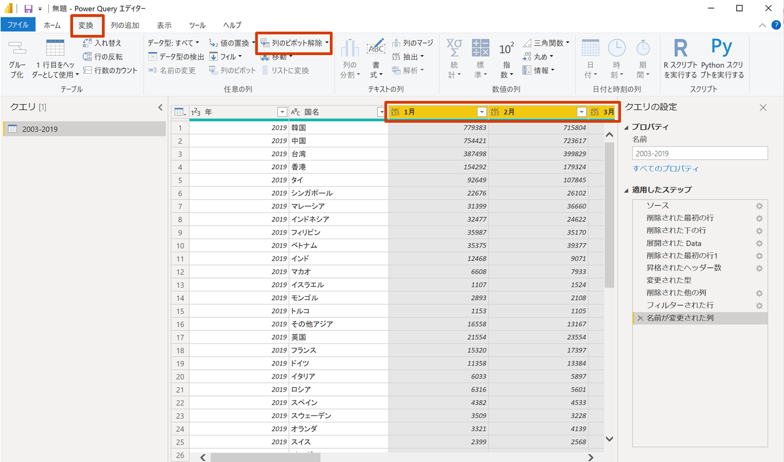The image size is (784, 462).
Task: Collapse the queries pane chevron
Action: 160,107
